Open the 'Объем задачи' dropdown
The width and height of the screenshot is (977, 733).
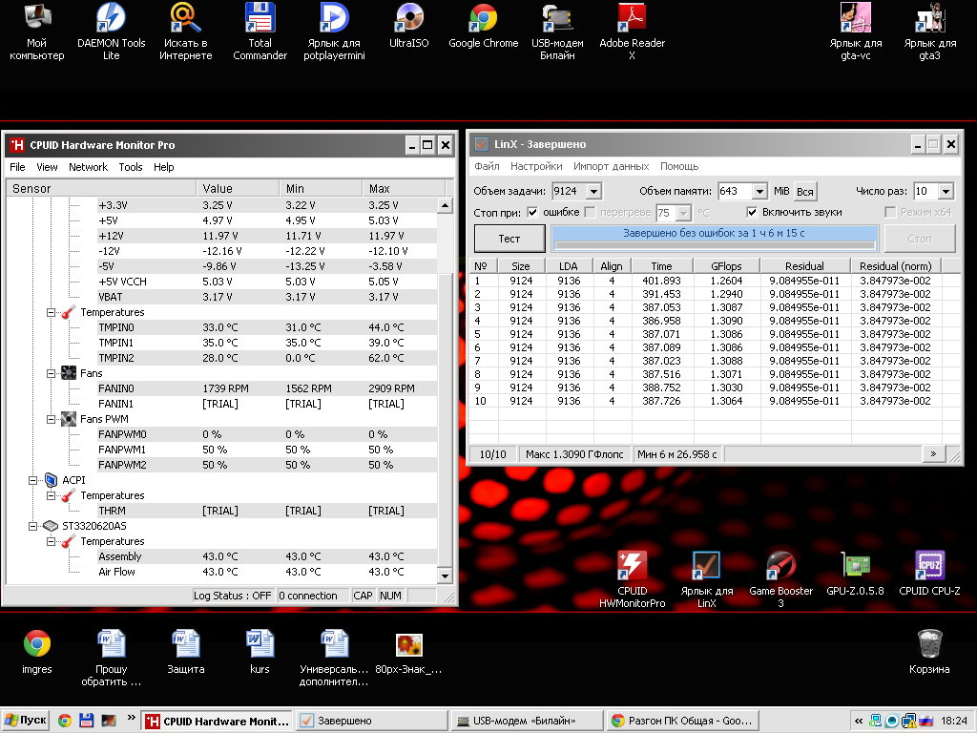(594, 192)
